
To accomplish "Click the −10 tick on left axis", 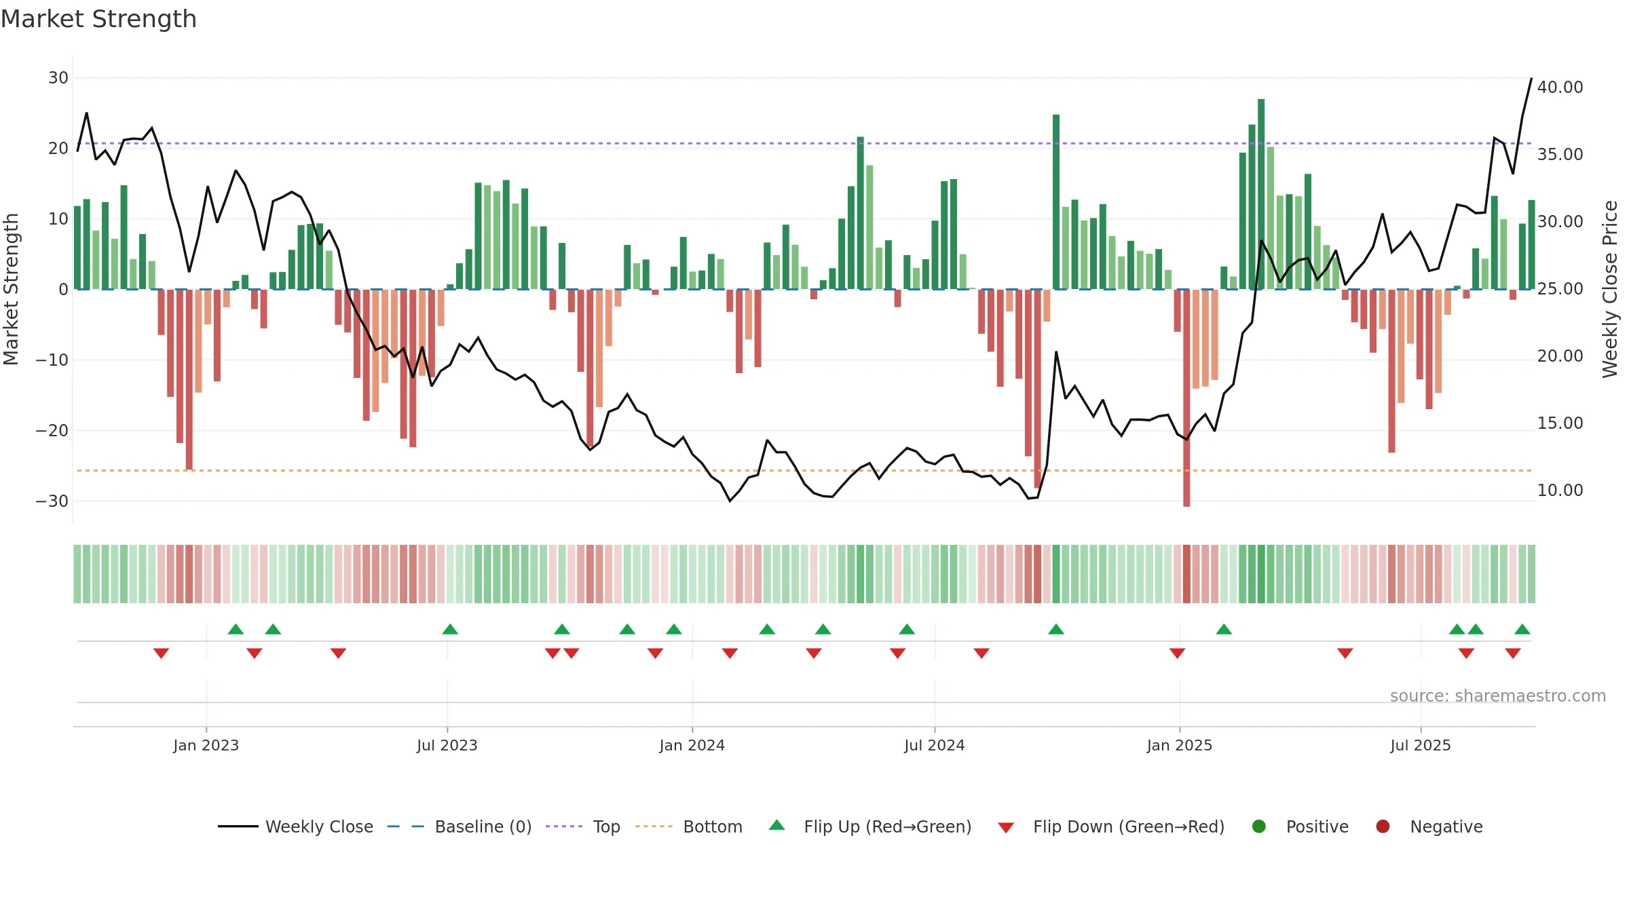I will tap(52, 360).
